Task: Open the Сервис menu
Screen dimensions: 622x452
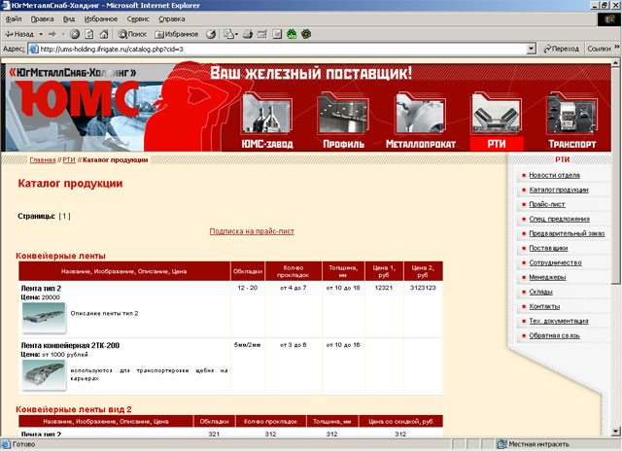Action: (x=138, y=18)
